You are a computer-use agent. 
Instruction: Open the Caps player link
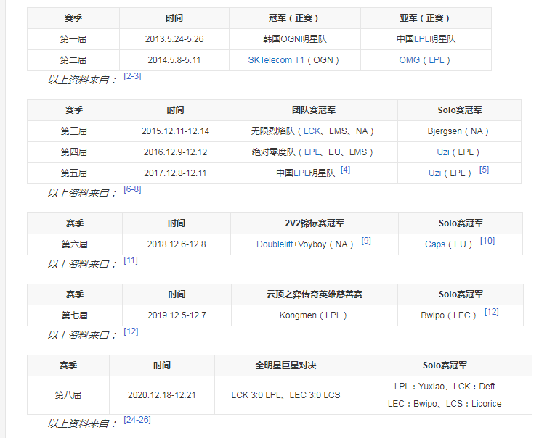435,244
